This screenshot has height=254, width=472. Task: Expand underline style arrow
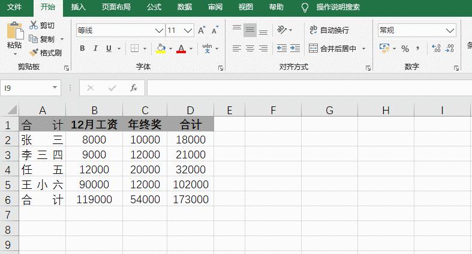119,48
